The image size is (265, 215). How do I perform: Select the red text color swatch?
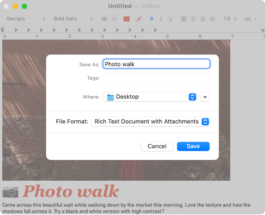pos(126,19)
